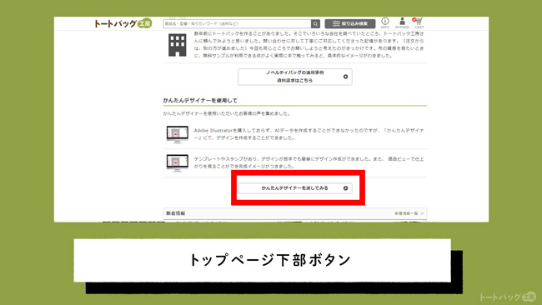Open the 絞り込み検索 filter search

coord(350,23)
